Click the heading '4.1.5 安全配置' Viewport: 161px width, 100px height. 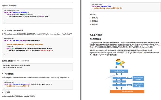(8, 74)
